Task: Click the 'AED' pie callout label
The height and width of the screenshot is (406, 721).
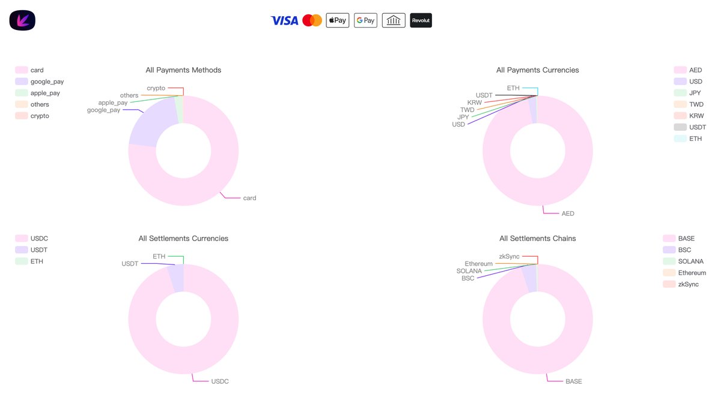Action: (x=568, y=213)
